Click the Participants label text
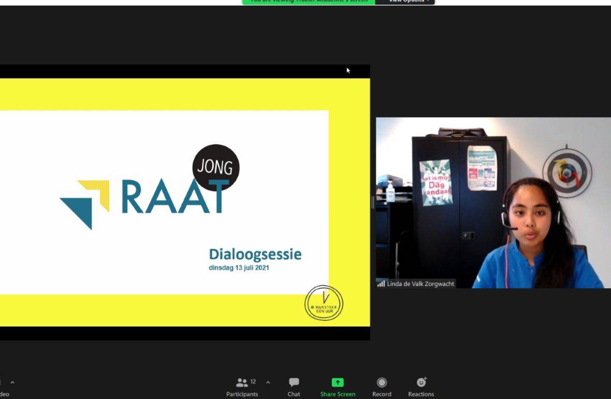This screenshot has width=611, height=399. coord(242,394)
